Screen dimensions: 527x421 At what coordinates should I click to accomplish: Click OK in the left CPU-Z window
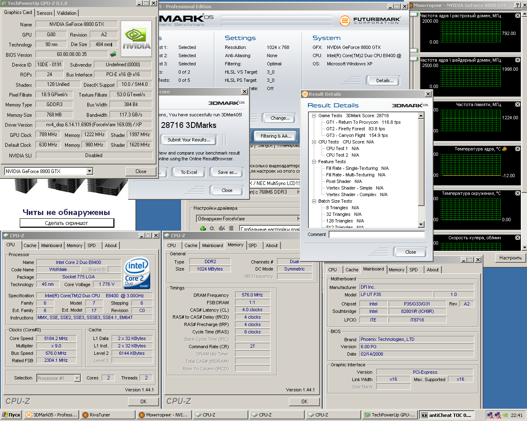143,402
